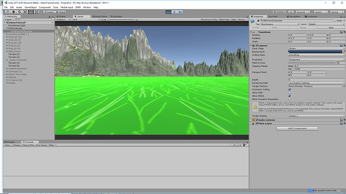The width and height of the screenshot is (346, 194).
Task: Open the 16:9 aspect ratio dropdown
Action: tap(86, 19)
